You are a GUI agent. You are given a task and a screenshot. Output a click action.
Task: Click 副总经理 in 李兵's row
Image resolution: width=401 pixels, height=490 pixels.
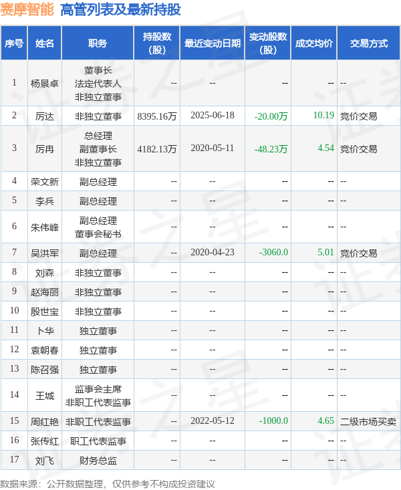coord(98,201)
